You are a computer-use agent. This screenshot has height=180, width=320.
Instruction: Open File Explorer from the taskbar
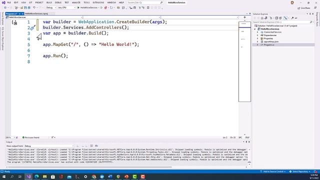pos(44,176)
